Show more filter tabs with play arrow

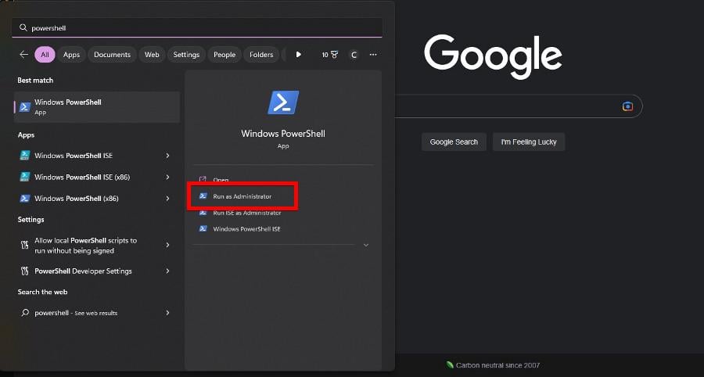pos(299,54)
